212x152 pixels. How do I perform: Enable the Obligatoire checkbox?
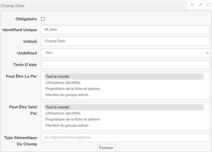point(43,19)
